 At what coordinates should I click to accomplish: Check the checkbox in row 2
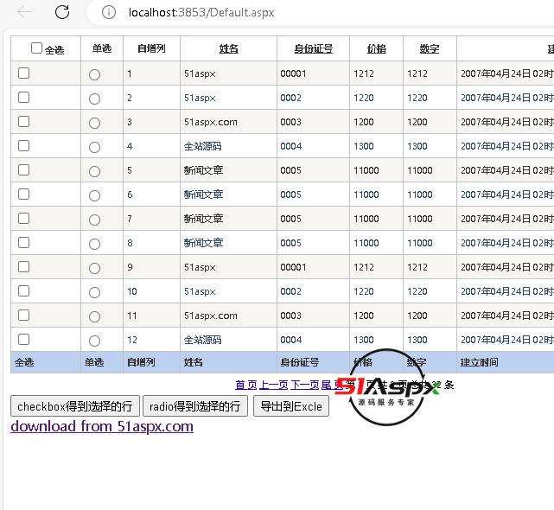tap(23, 97)
